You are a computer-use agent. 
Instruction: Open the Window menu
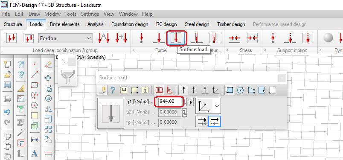click(x=128, y=14)
